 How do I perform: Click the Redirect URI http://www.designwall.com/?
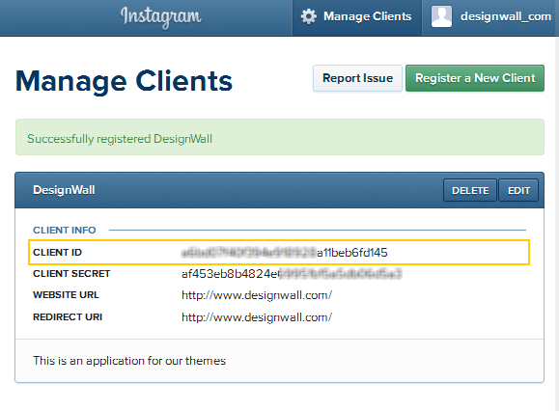[257, 317]
